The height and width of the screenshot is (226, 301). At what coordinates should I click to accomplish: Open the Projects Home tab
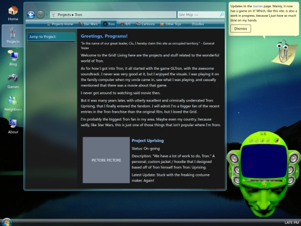click(x=60, y=24)
